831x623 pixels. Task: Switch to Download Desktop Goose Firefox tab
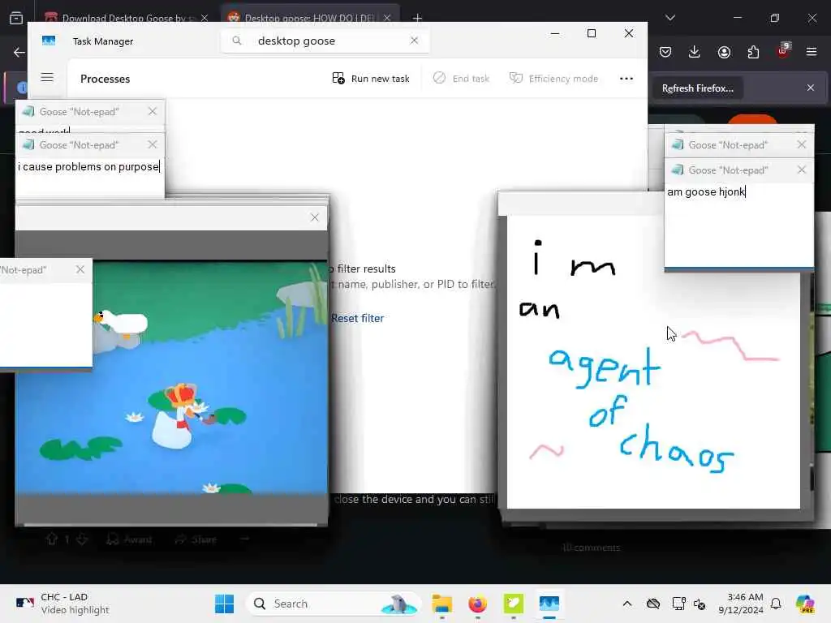tap(126, 18)
